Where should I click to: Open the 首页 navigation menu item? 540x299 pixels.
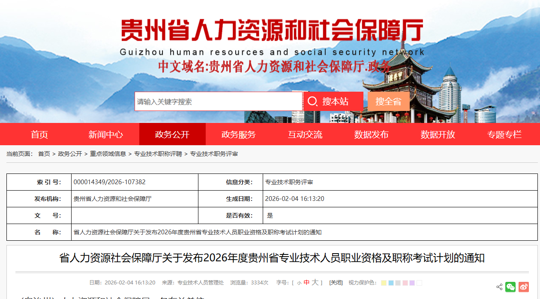click(x=39, y=135)
